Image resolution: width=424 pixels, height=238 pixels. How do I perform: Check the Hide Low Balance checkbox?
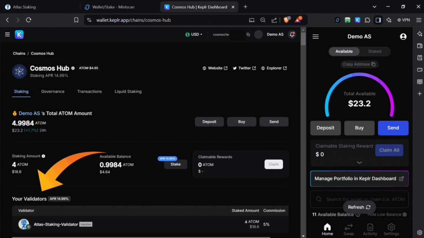[405, 215]
